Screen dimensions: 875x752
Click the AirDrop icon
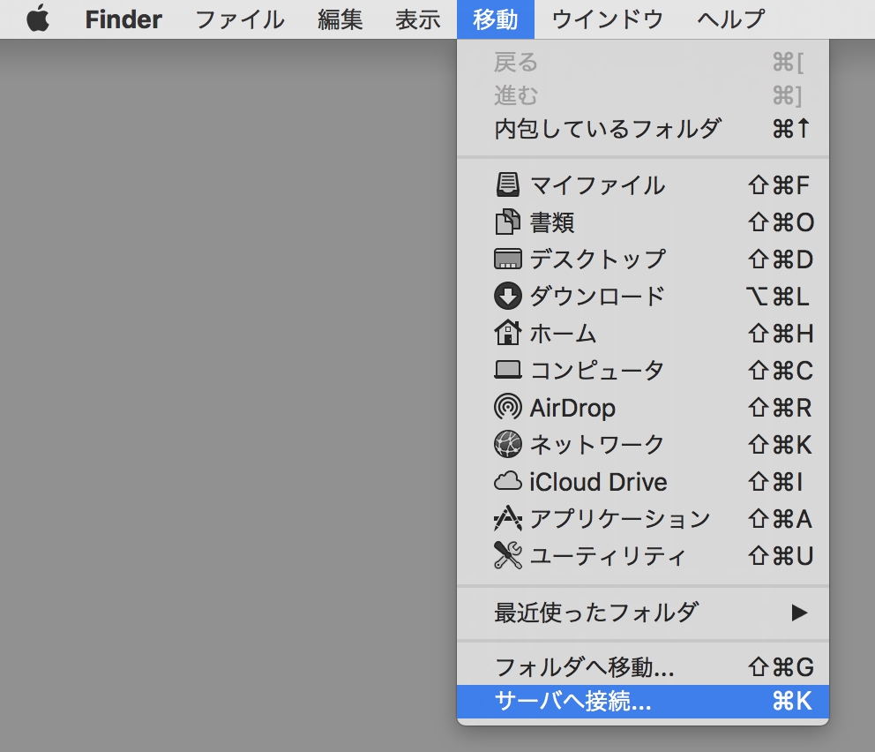click(x=508, y=408)
